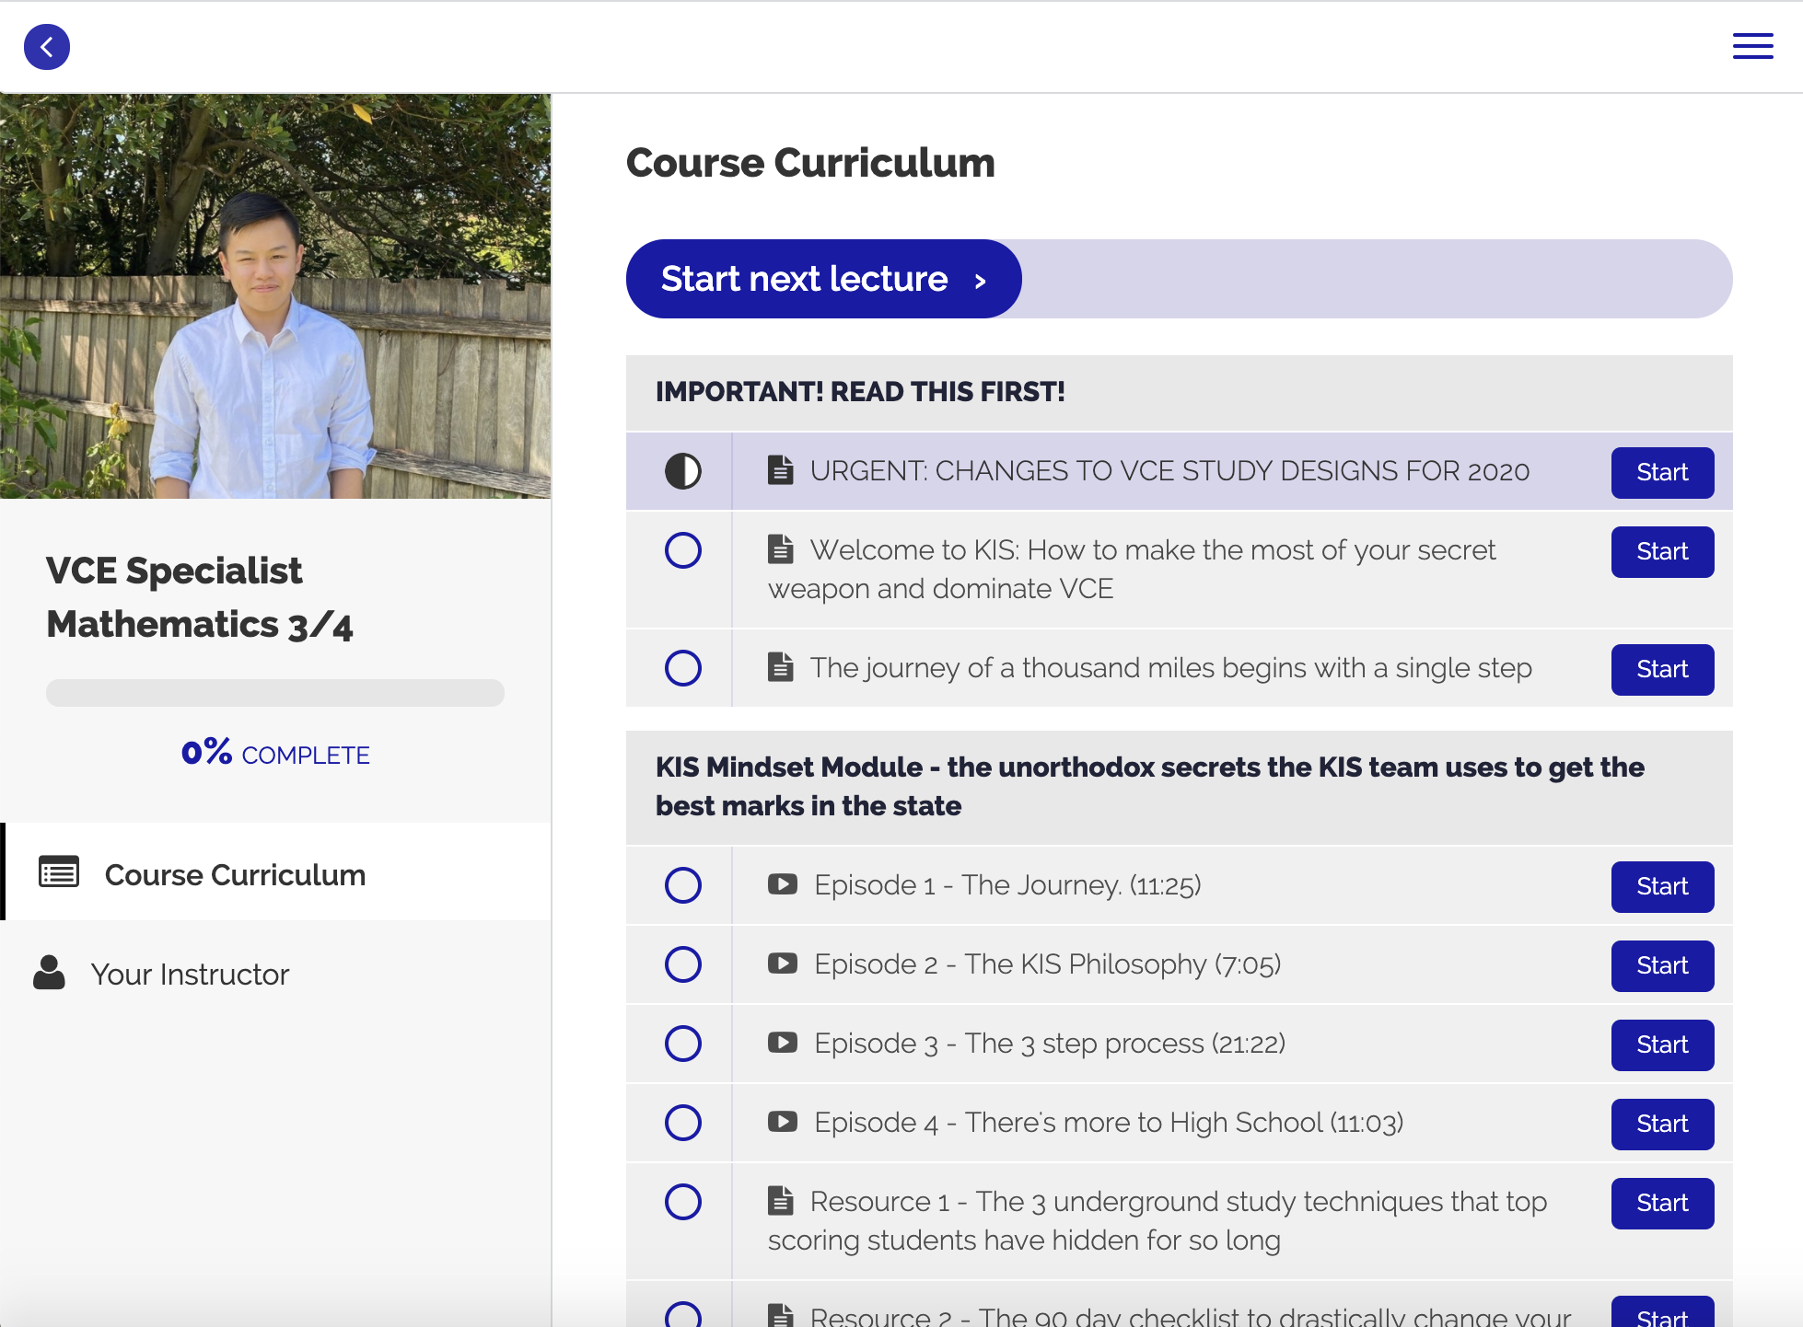Image resolution: width=1803 pixels, height=1327 pixels.
Task: Mark Episode 2 completion circle
Action: pos(683,964)
